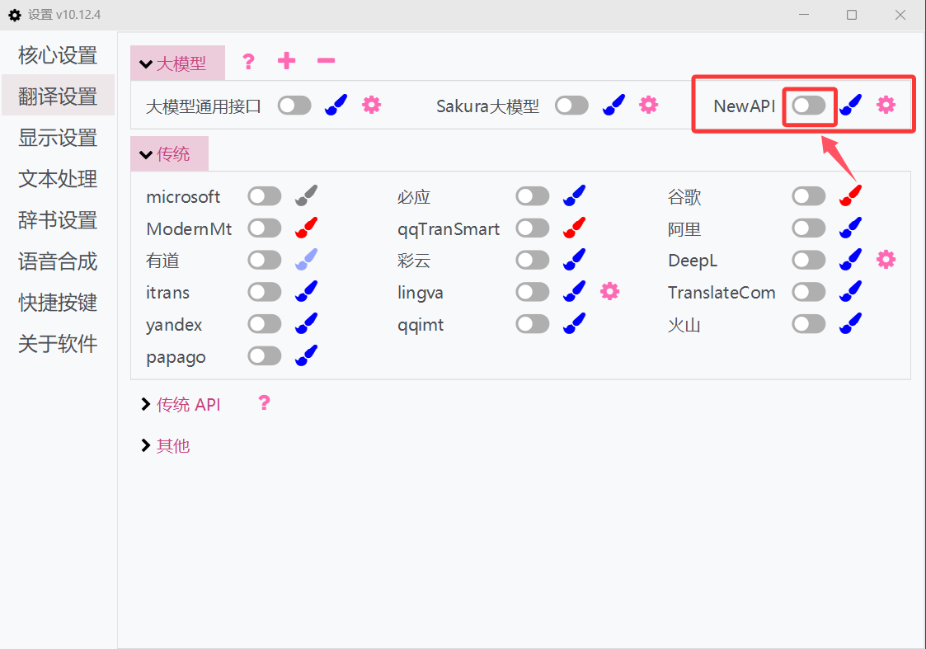
Task: Enable the 谷歌 translation toggle
Action: tap(808, 195)
